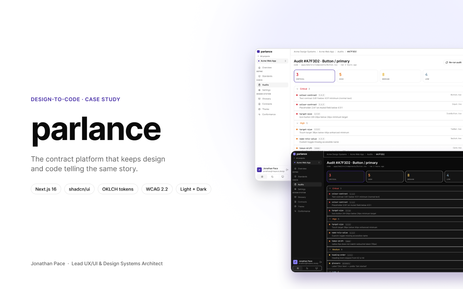Click the JP avatar in light window

coord(259,170)
